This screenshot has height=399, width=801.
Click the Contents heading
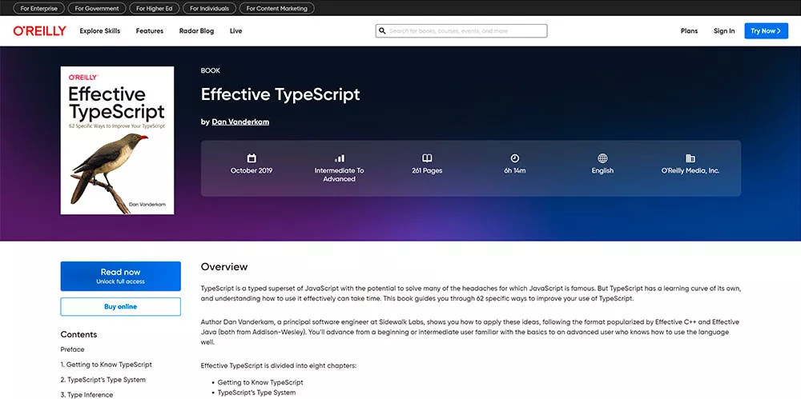pos(78,335)
